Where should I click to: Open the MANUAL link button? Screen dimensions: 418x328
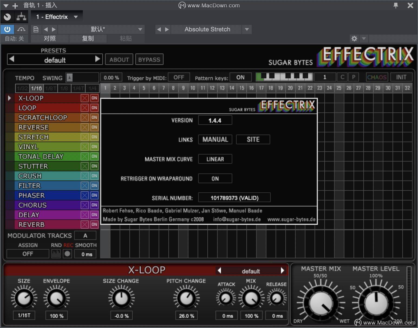pyautogui.click(x=215, y=139)
